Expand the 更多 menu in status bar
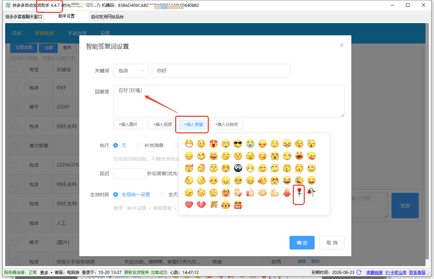The image size is (434, 279). click(x=46, y=272)
